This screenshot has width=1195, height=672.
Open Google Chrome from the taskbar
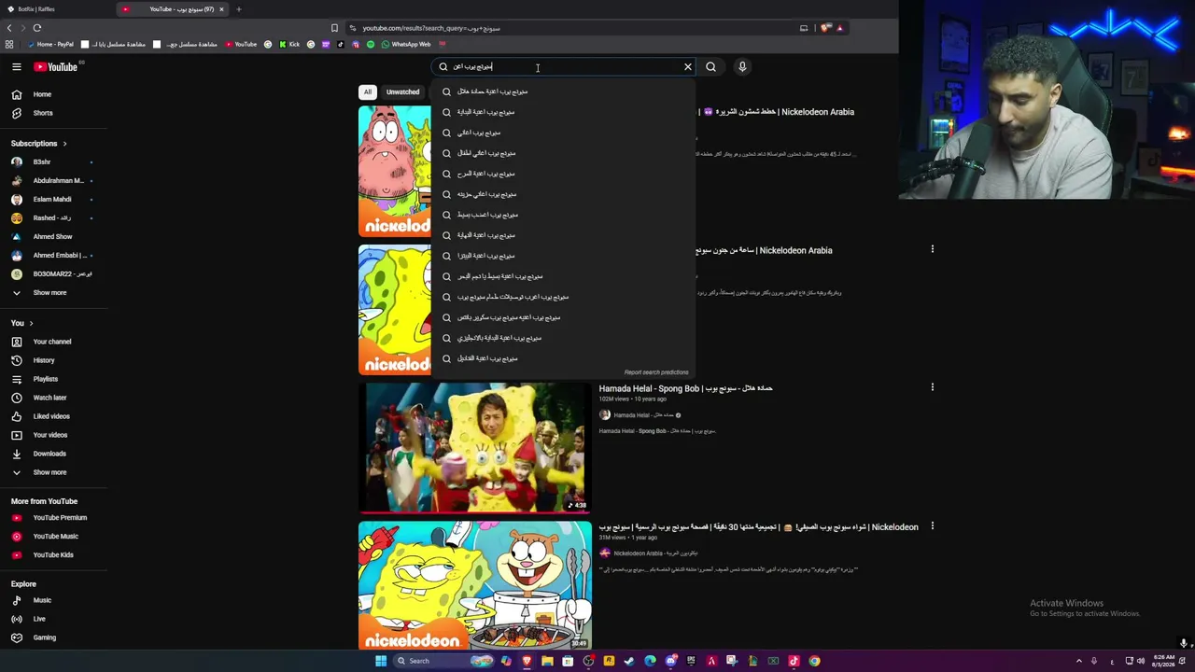pos(814,661)
